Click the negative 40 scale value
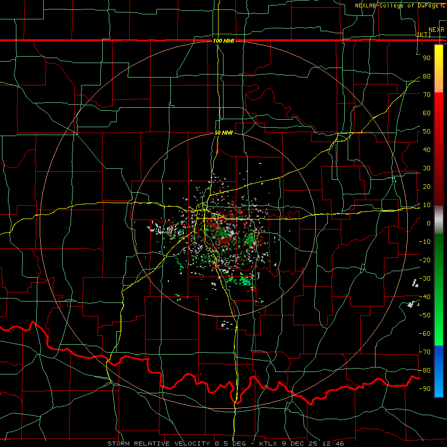 coord(425,297)
